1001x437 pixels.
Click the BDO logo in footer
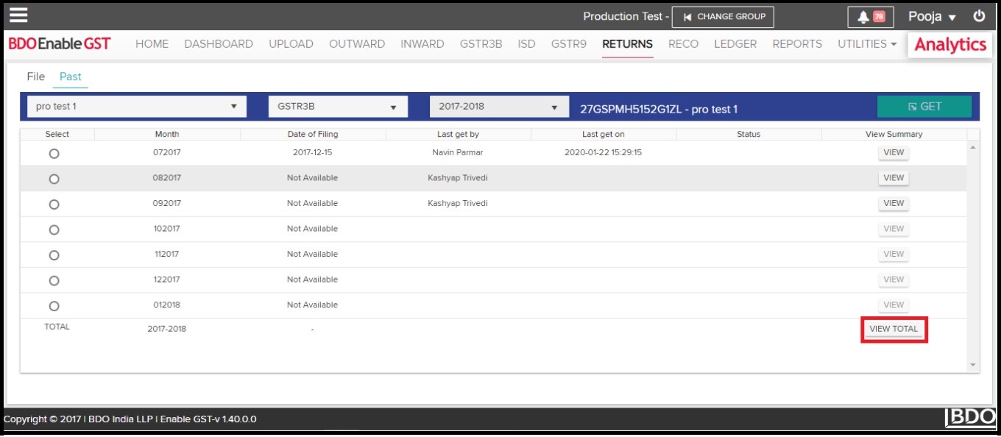pos(970,417)
